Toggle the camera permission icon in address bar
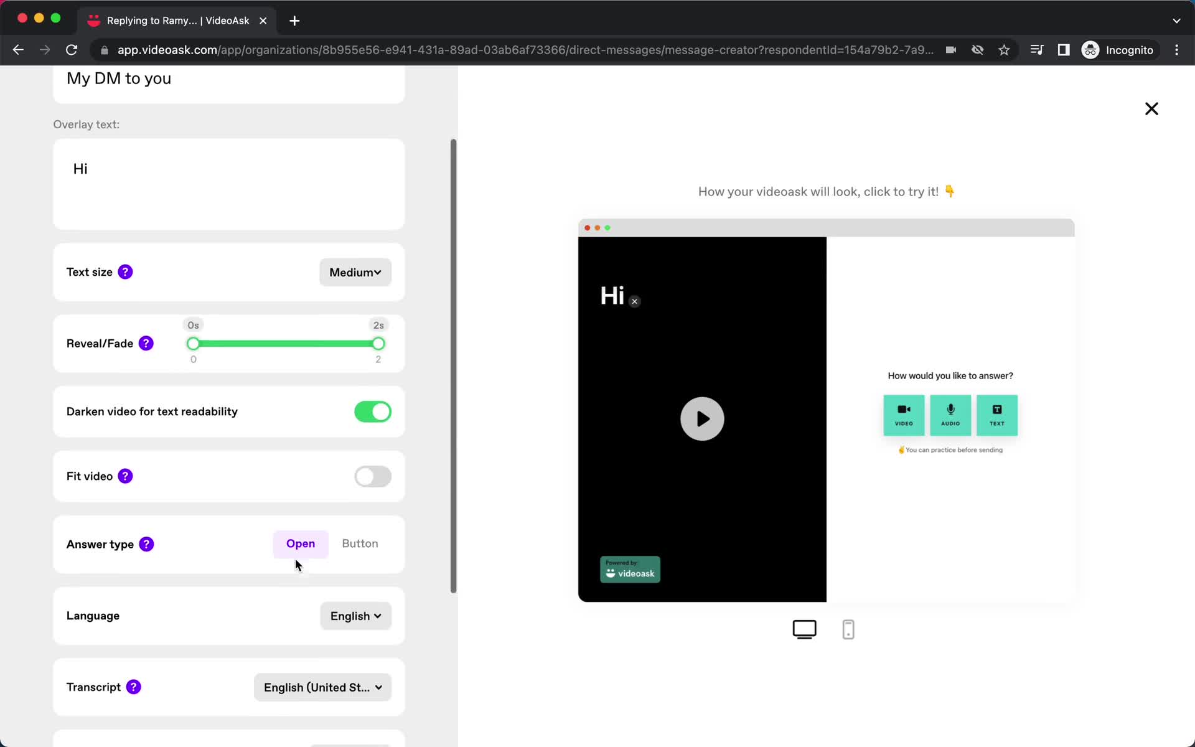The width and height of the screenshot is (1195, 747). click(x=951, y=50)
